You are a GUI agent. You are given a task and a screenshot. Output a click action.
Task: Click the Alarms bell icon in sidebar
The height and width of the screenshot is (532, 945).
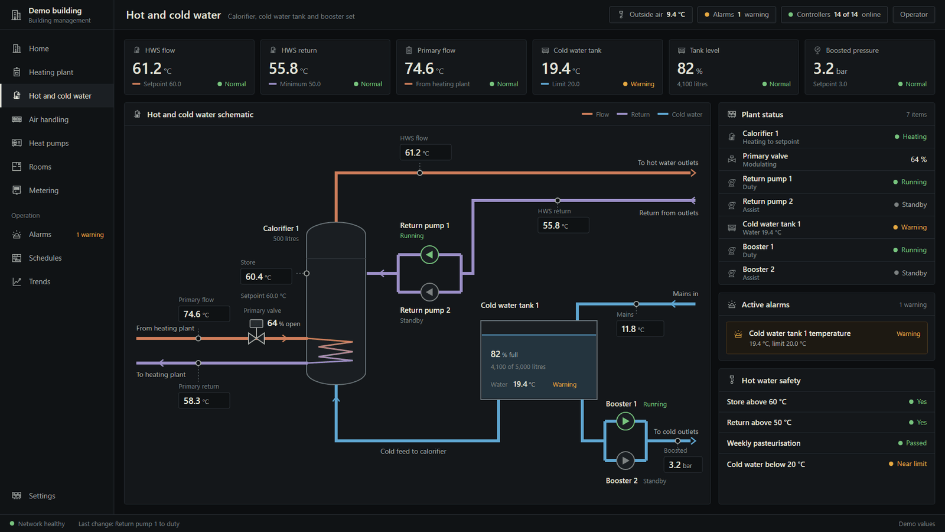click(17, 235)
